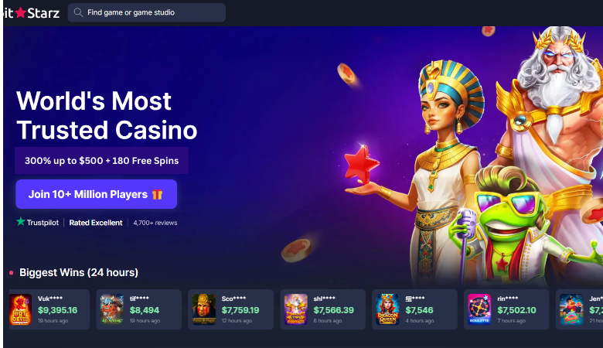Open Hot Devil game thumbnail
The height and width of the screenshot is (348, 603).
tap(20, 309)
